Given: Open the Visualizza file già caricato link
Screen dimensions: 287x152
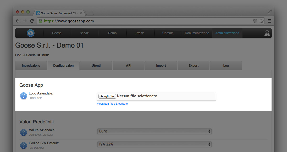Looking at the screenshot, I should point(112,104).
